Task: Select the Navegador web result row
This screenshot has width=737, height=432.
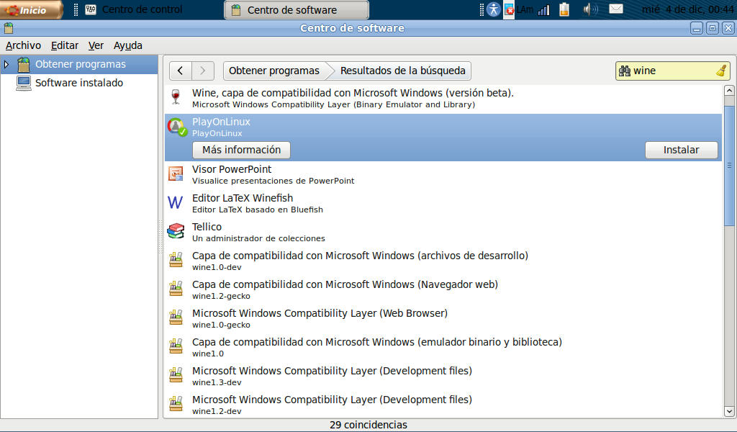Action: (443, 290)
